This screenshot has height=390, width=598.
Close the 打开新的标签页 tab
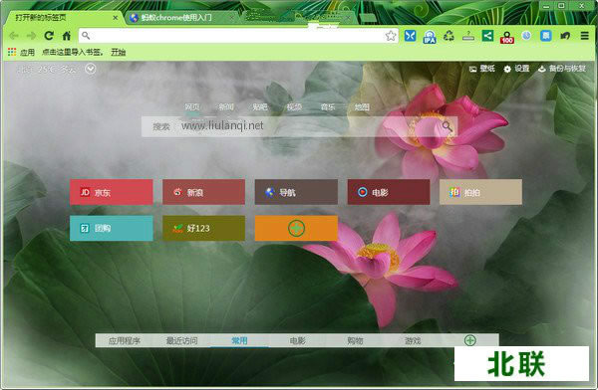[x=116, y=18]
